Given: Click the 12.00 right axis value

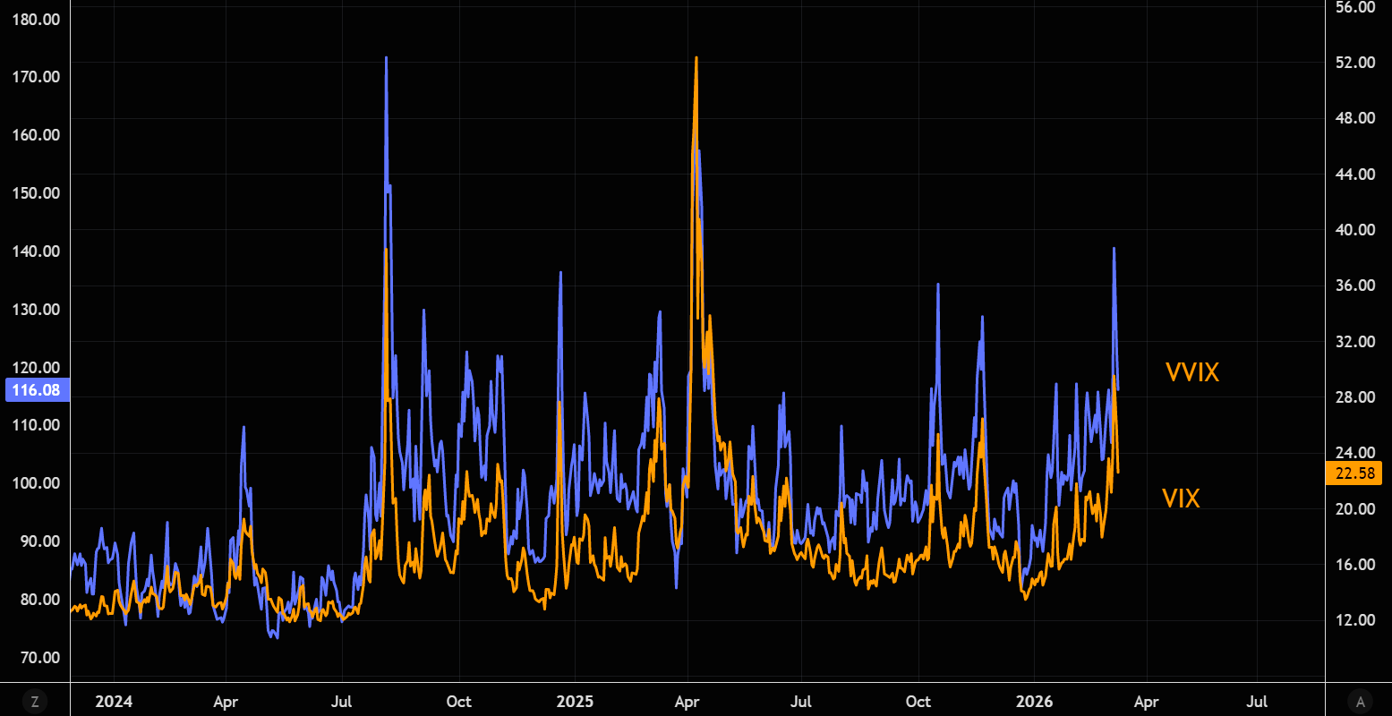Looking at the screenshot, I should pos(1354,620).
